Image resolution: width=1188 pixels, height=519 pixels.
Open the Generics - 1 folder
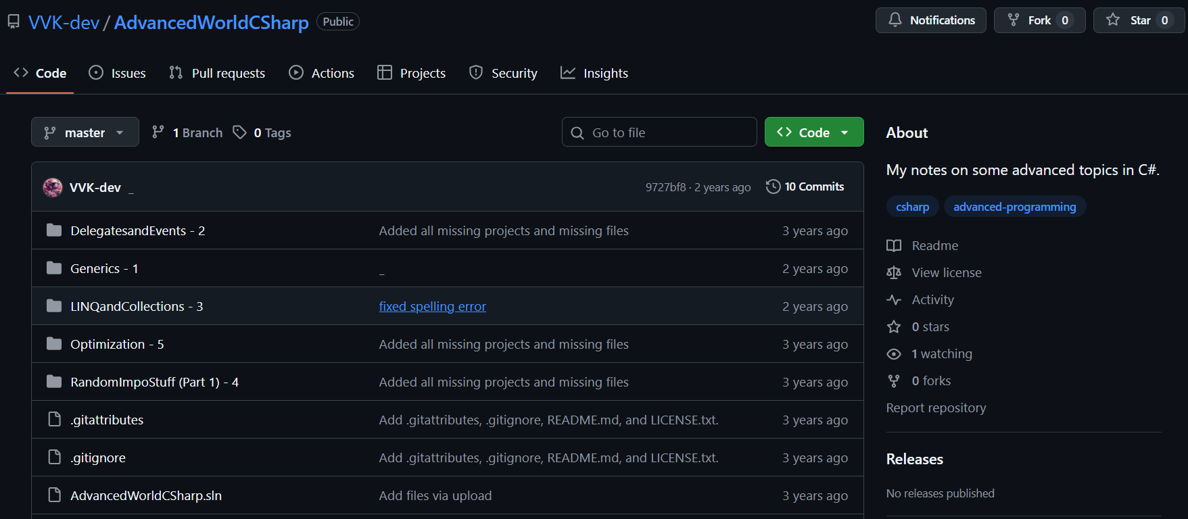(x=104, y=268)
